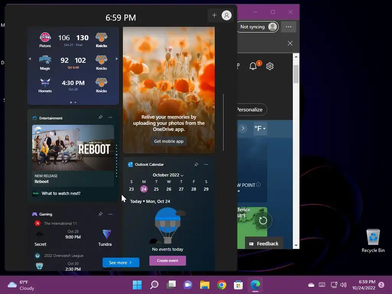Open Magic vs Knicks live game
The height and width of the screenshot is (294, 392).
pos(73,62)
